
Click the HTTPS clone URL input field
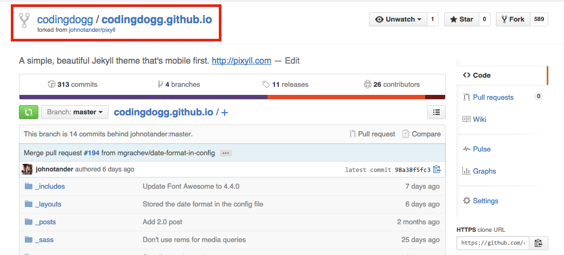[x=493, y=243]
